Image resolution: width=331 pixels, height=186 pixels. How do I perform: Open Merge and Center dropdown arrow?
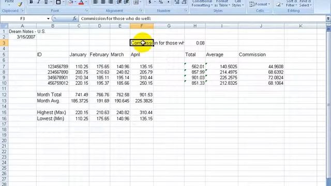[140, 2]
